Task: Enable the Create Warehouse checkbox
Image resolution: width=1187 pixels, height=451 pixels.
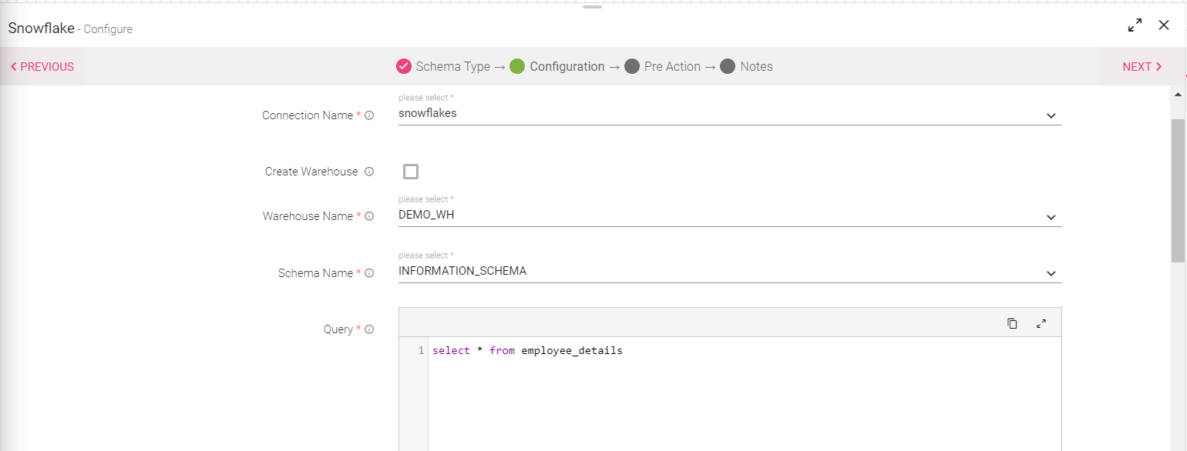Action: coord(411,172)
